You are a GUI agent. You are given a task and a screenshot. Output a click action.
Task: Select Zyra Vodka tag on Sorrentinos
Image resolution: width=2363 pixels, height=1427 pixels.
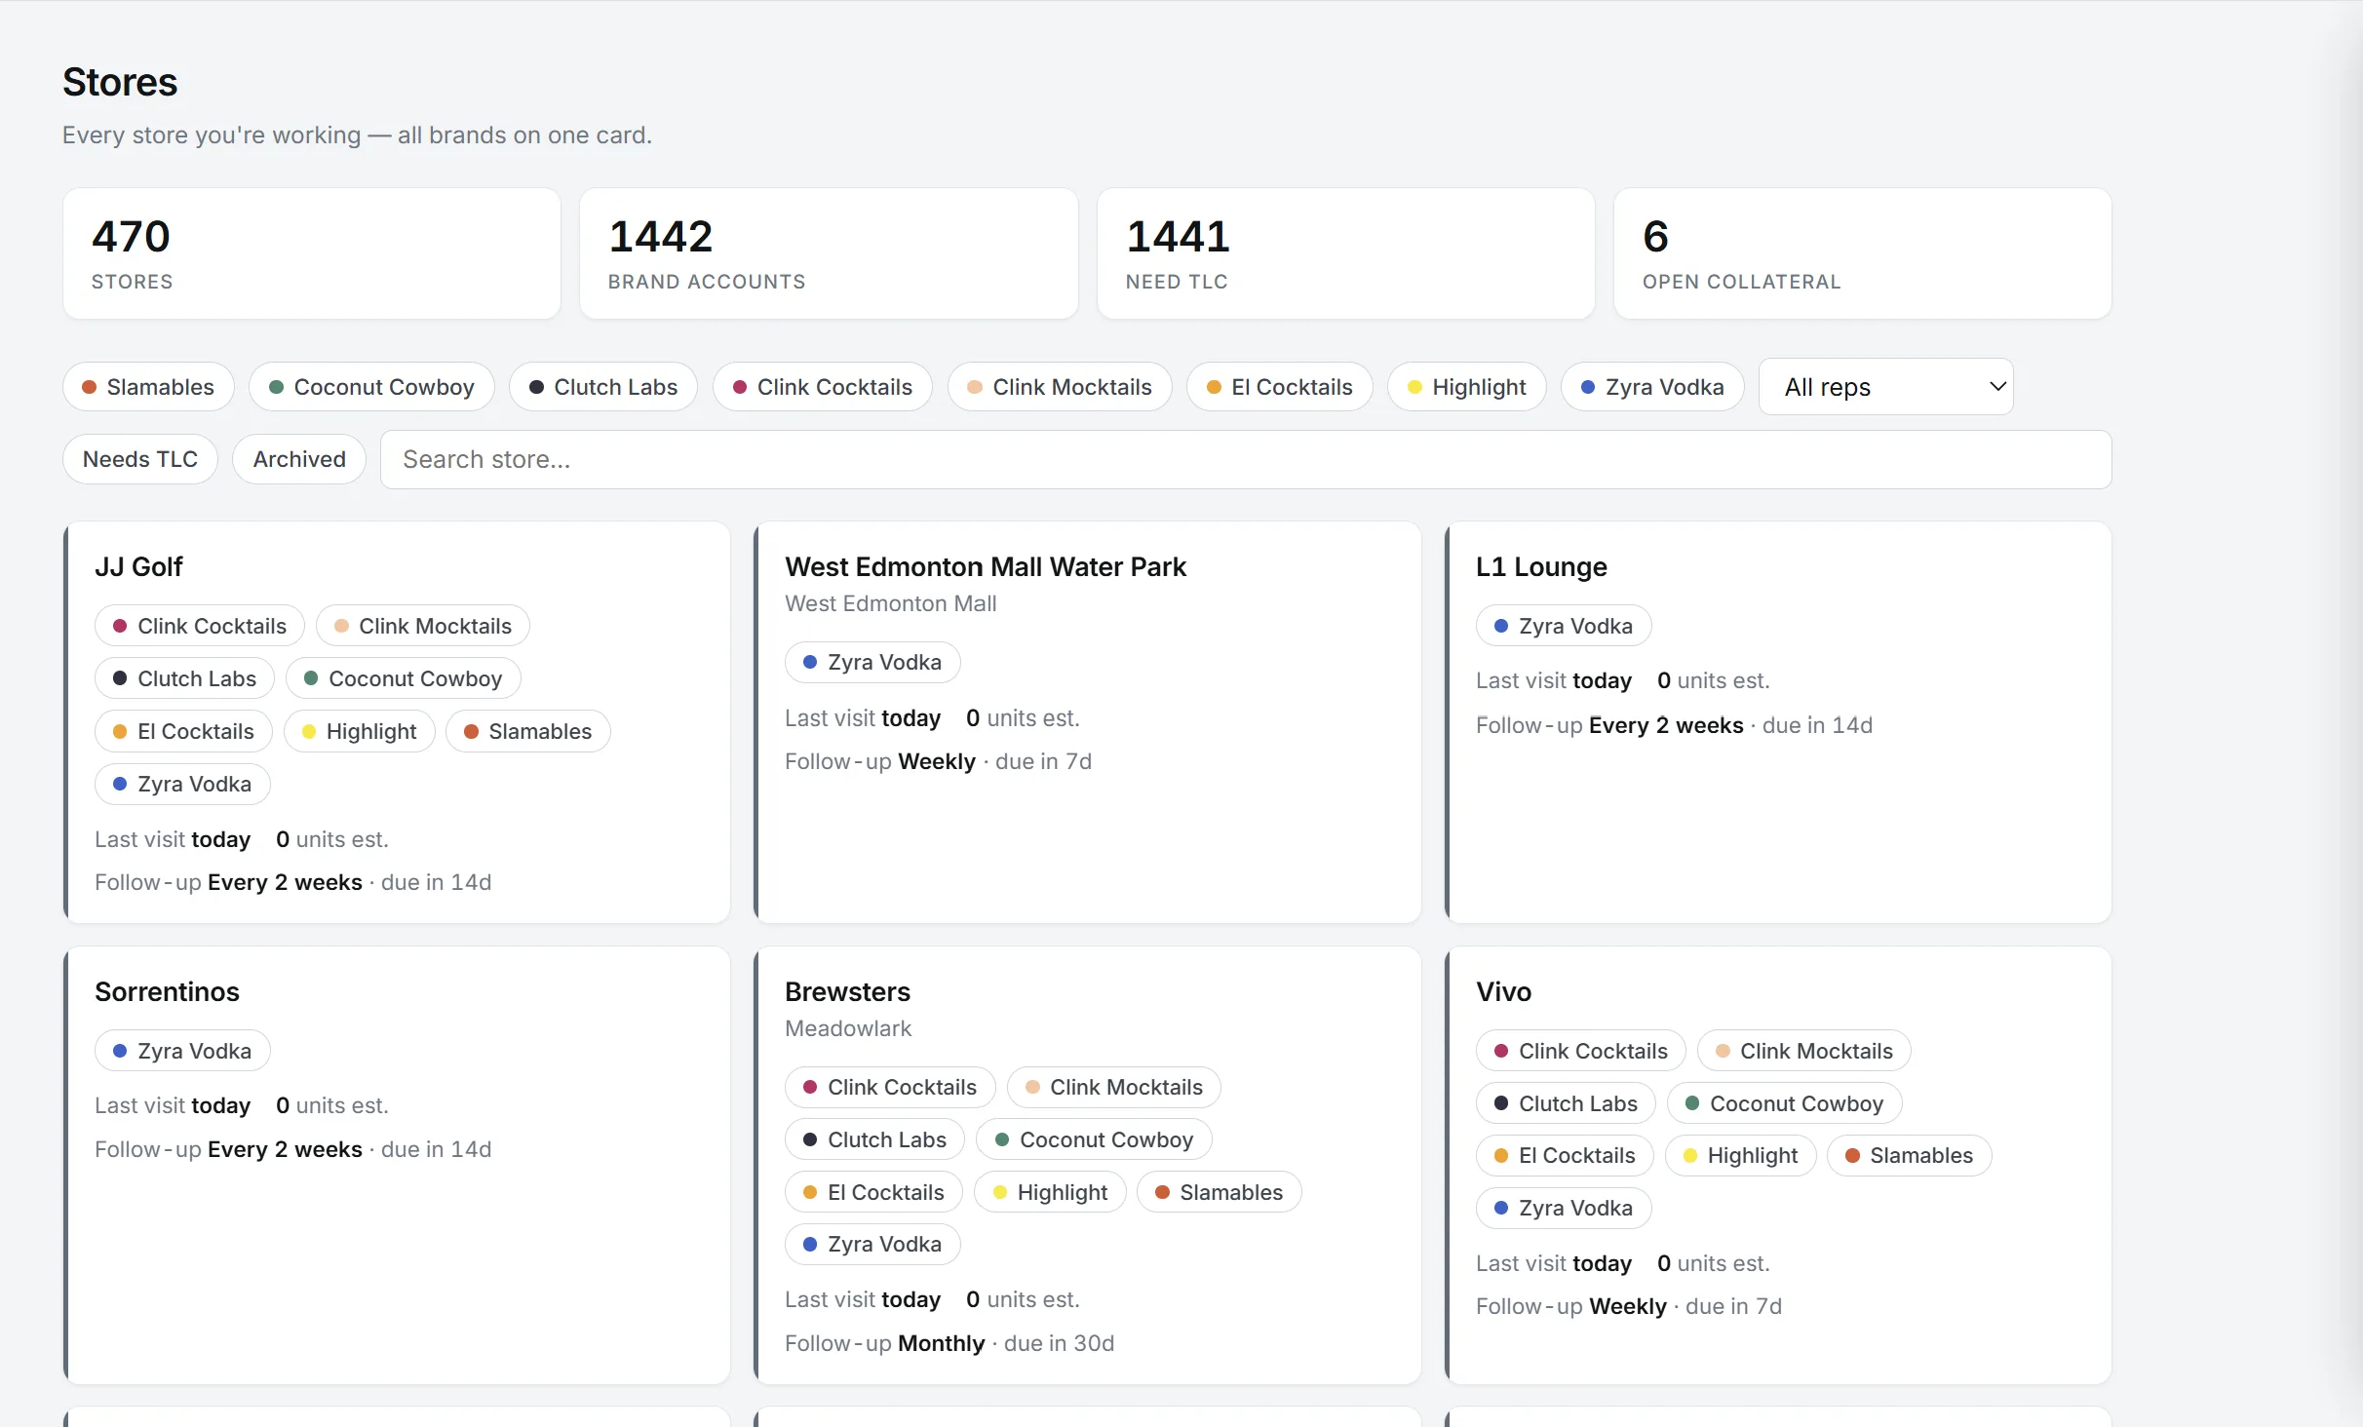pos(182,1051)
